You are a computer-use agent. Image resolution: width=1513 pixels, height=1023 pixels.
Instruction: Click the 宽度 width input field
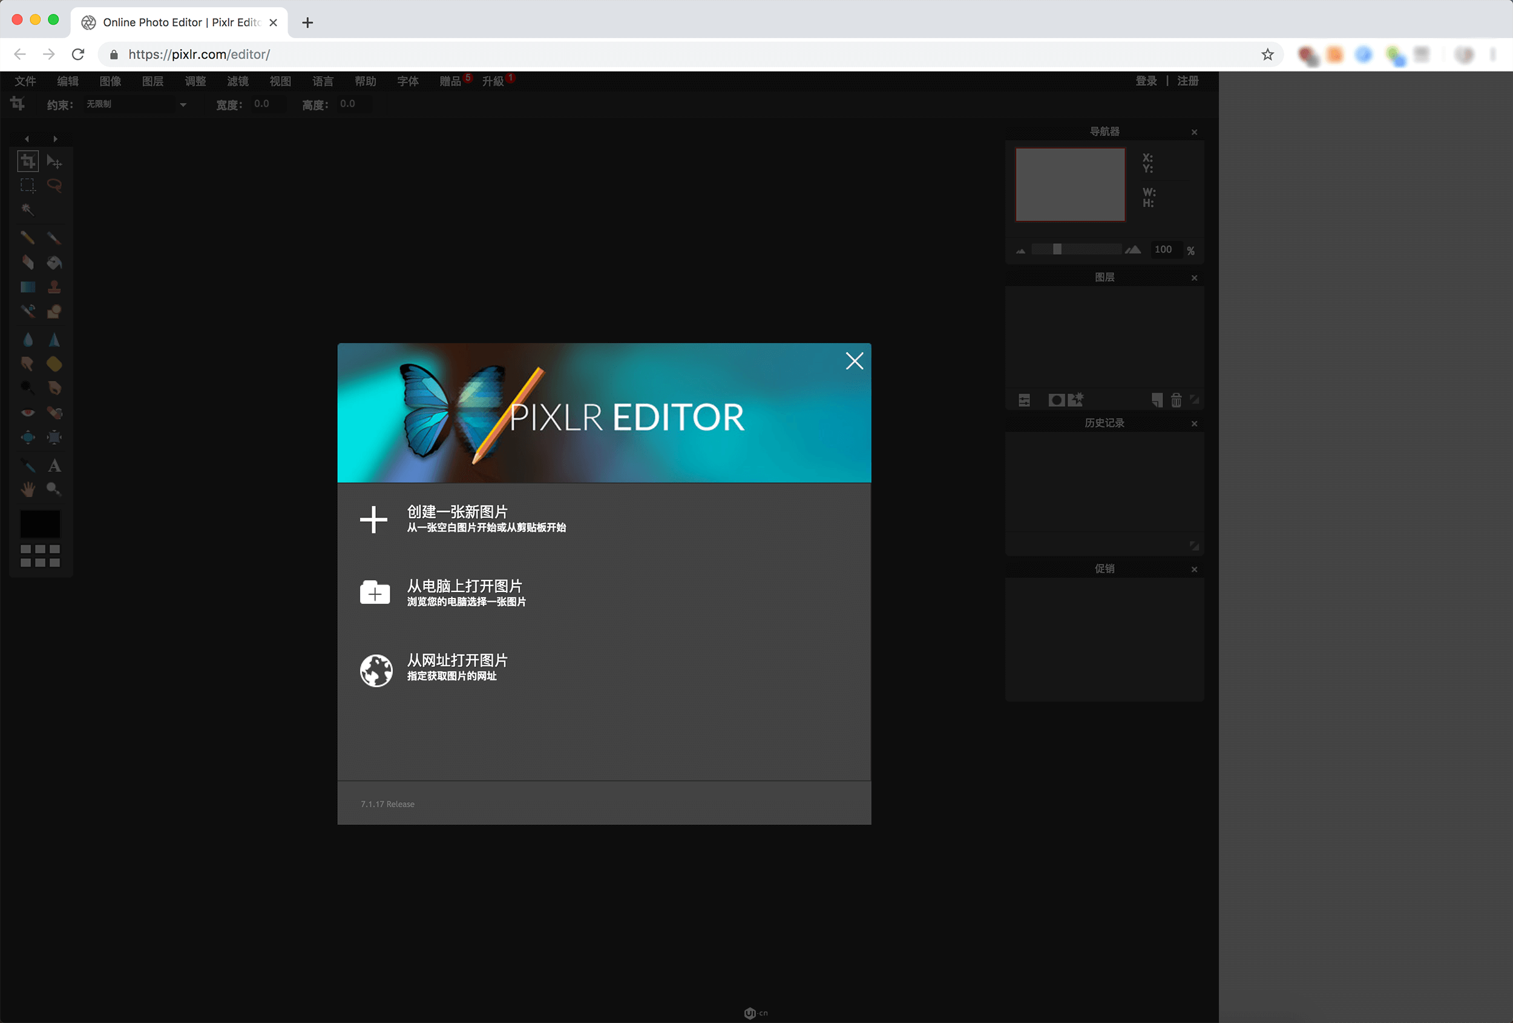tap(269, 104)
